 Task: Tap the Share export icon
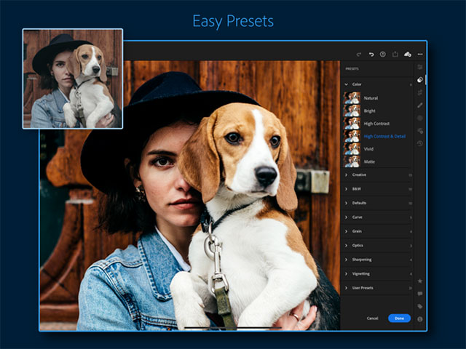point(395,54)
